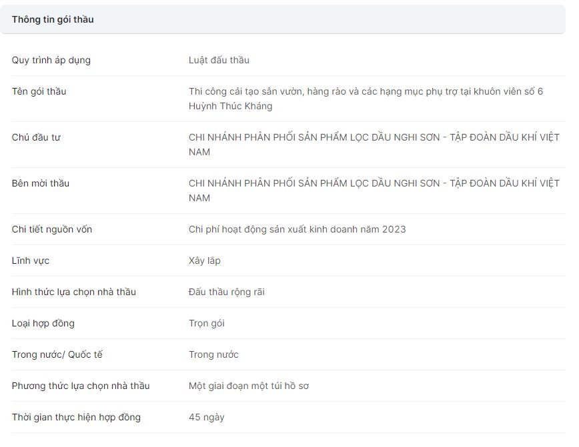Select the "Luật đấu thầu" value
The width and height of the screenshot is (579, 447).
[219, 60]
